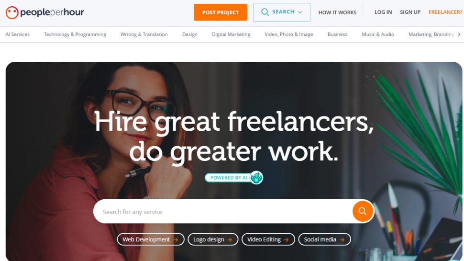Image resolution: width=464 pixels, height=261 pixels.
Task: Click the magnifier icon in header Search
Action: click(x=265, y=12)
